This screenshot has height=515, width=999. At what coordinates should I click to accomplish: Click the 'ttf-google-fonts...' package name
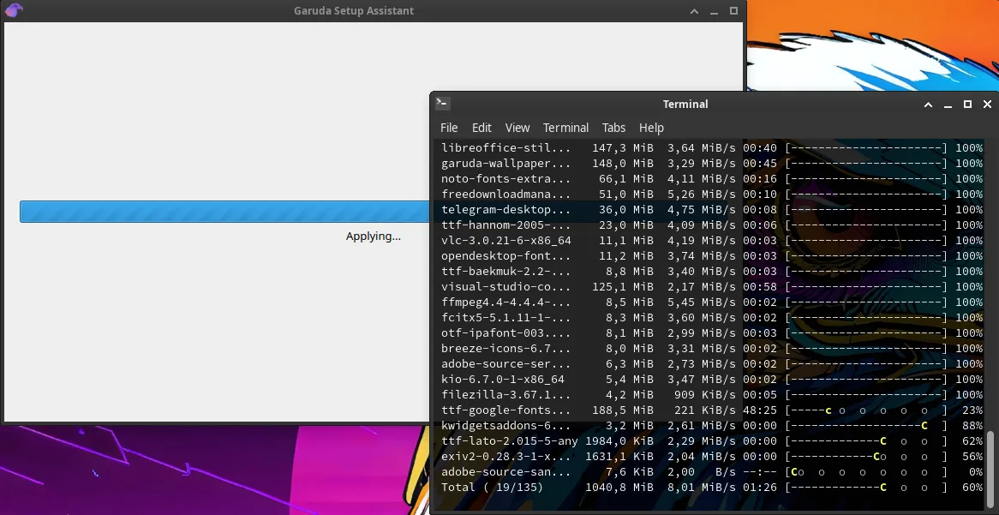(506, 410)
